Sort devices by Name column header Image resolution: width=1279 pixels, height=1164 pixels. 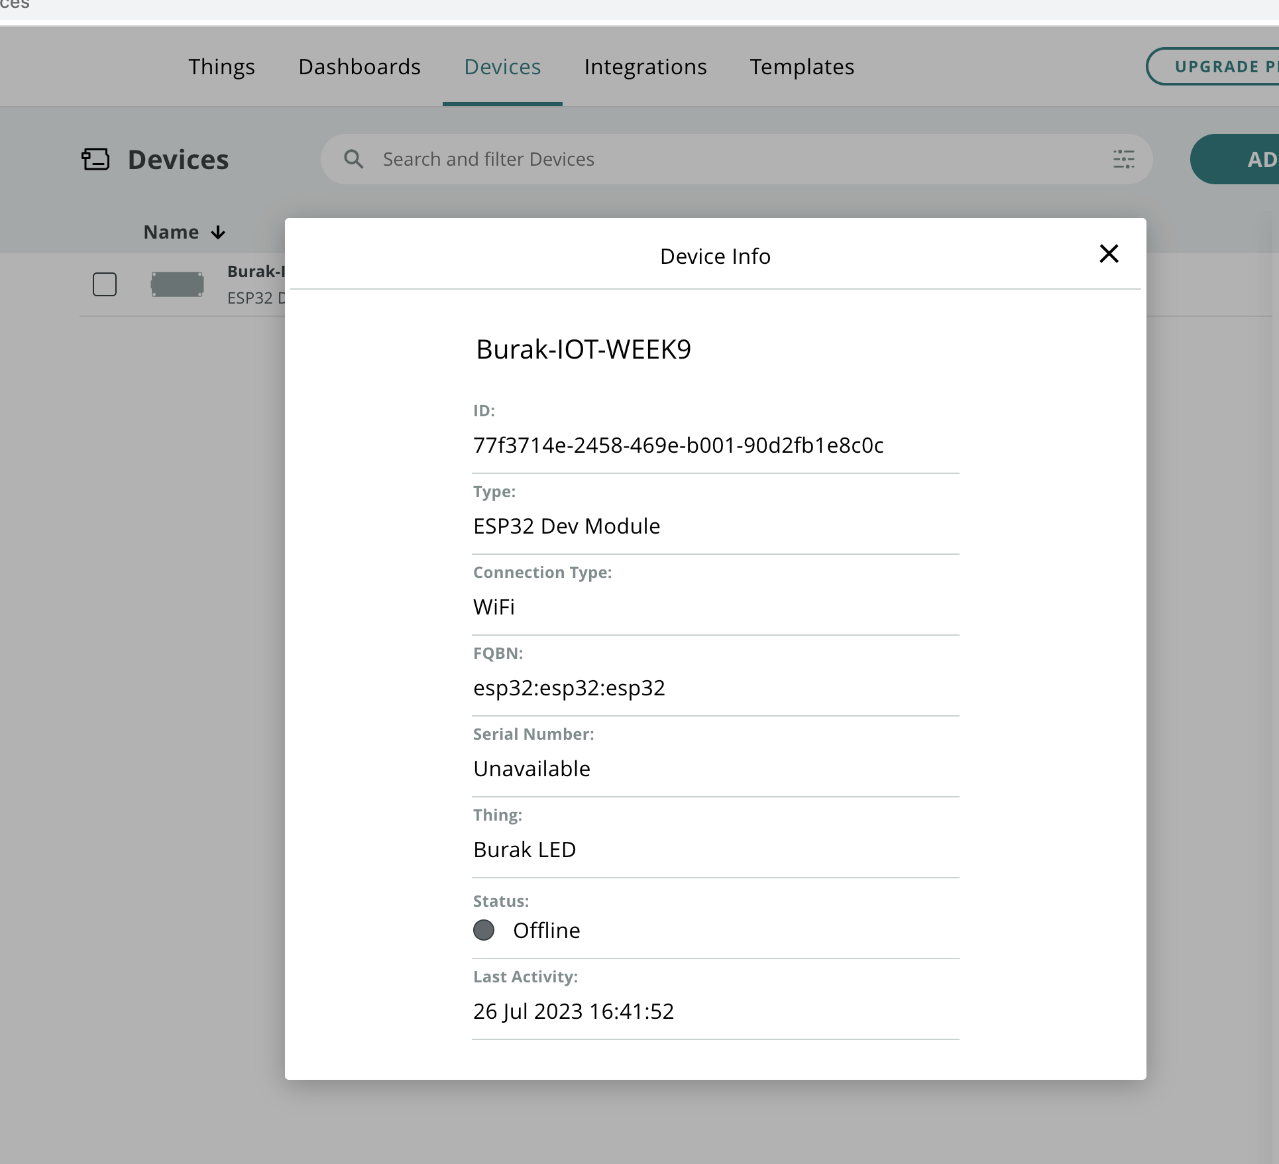point(171,233)
